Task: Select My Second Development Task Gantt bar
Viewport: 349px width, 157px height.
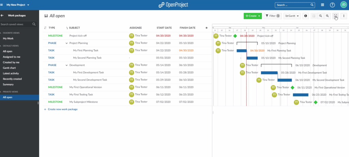Action: [285, 80]
